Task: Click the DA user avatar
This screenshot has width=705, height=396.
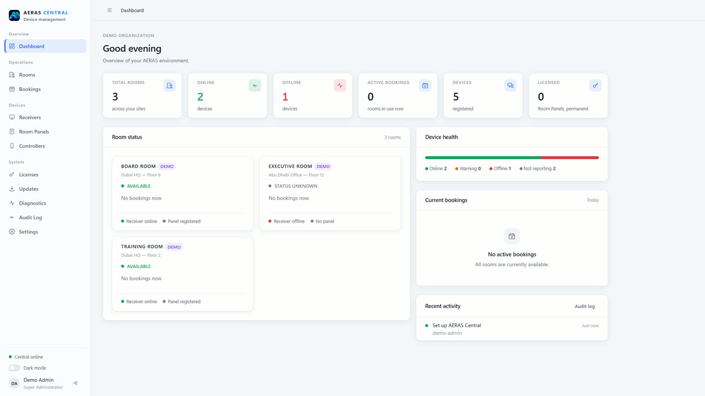Action: (14, 383)
